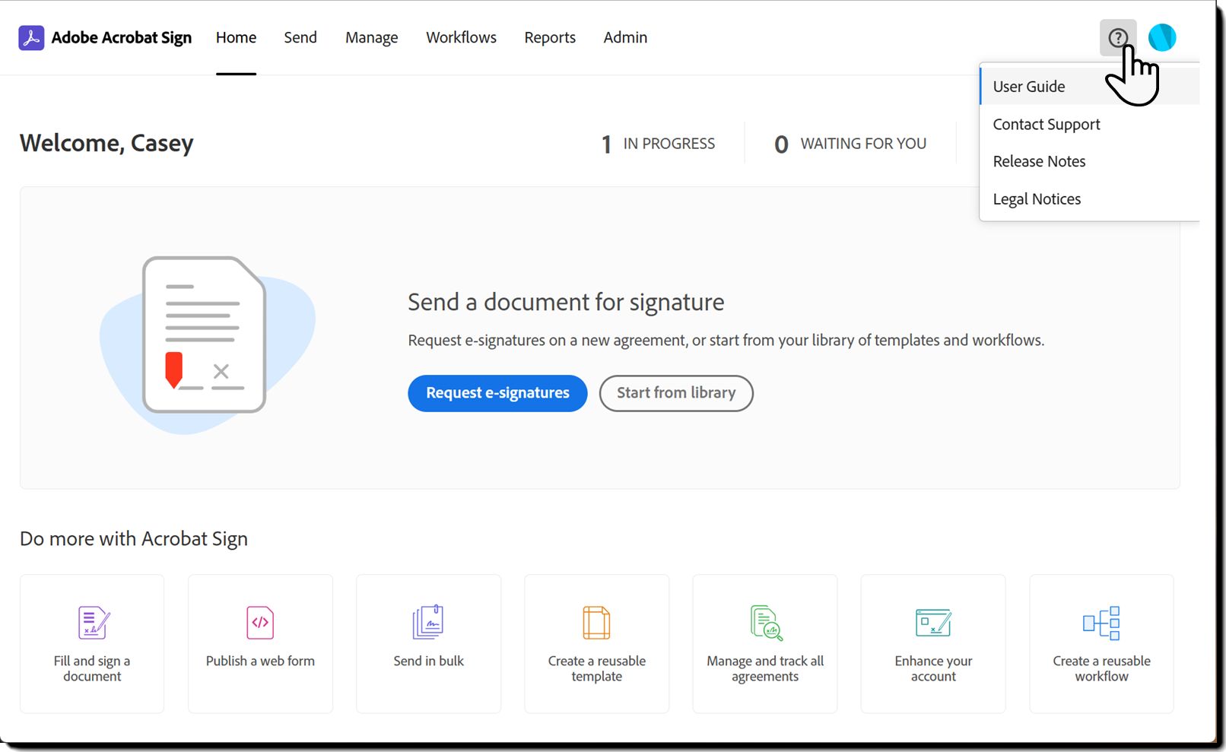This screenshot has width=1226, height=752.
Task: Choose the Send in bulk label
Action: [428, 661]
